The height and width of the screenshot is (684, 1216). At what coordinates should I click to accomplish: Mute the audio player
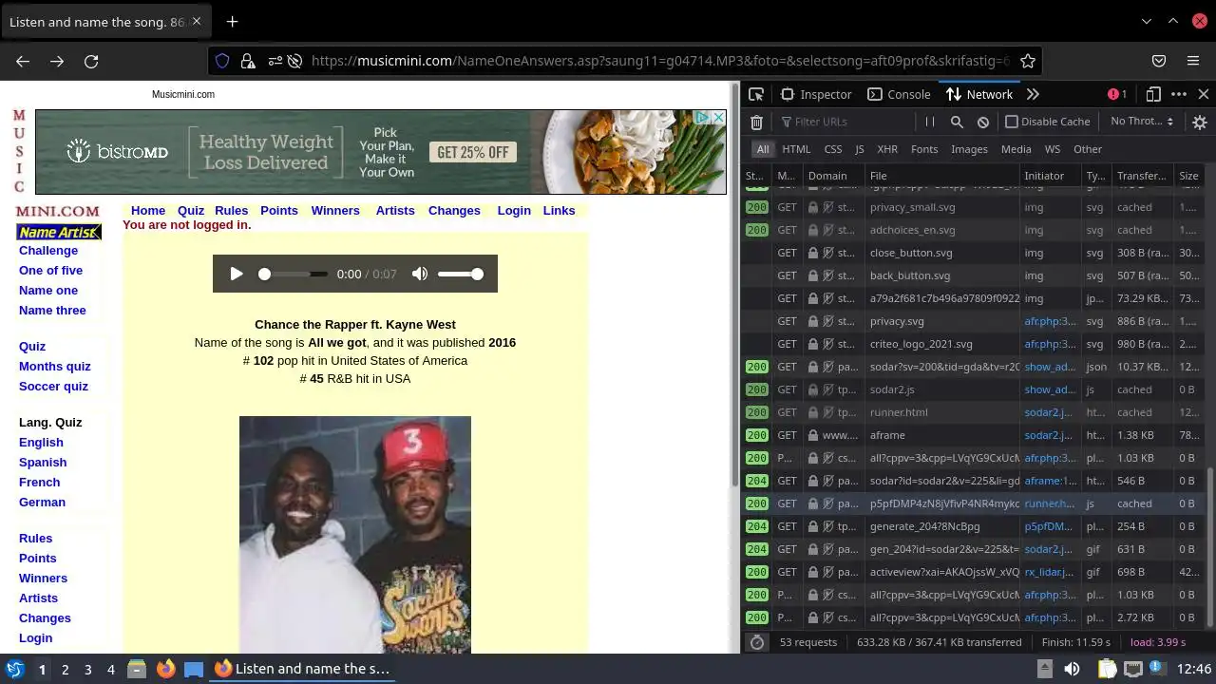point(420,274)
